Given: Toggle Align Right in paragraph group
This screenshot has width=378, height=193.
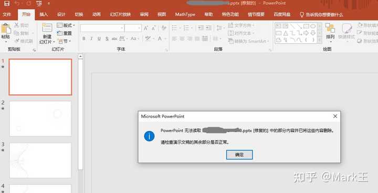Looking at the screenshot, I should 190,39.
